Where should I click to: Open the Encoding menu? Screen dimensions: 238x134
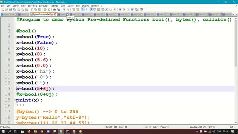click(x=32, y=6)
